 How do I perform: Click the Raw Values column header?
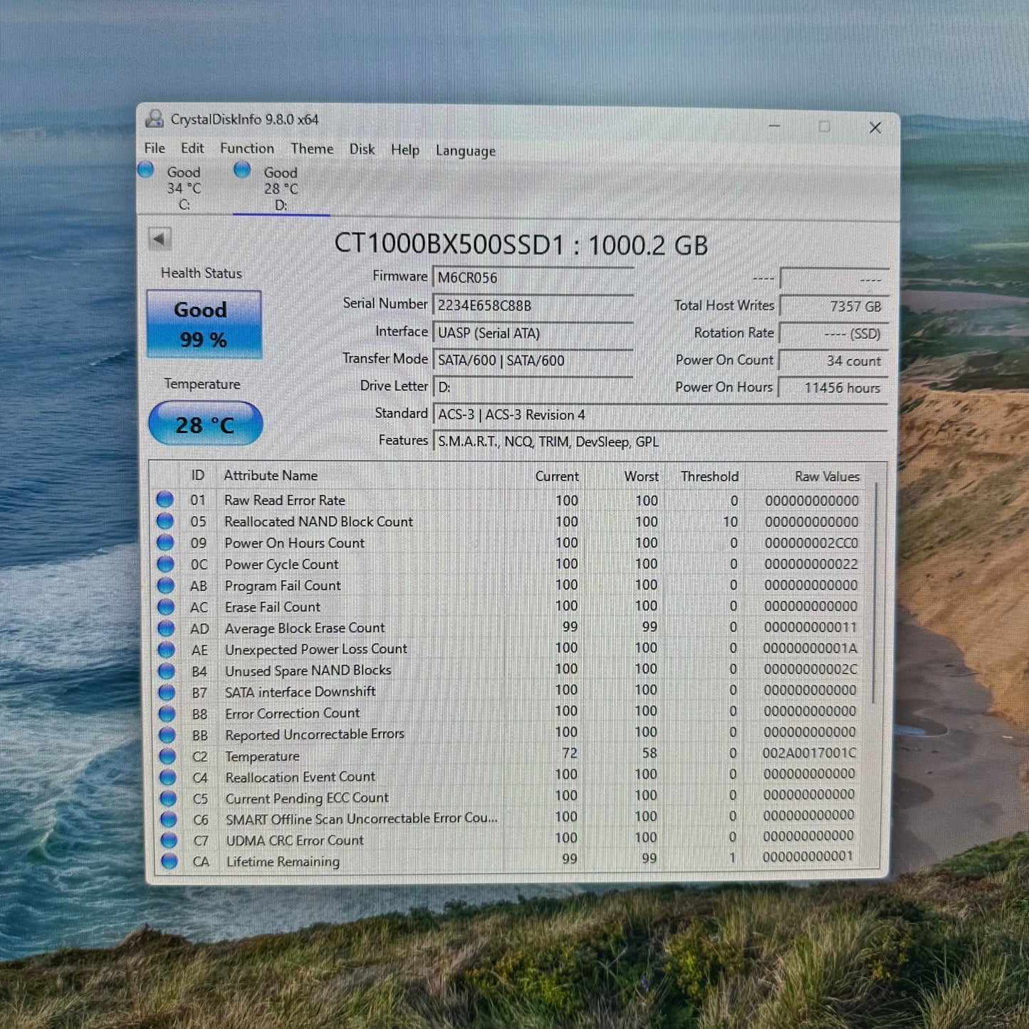(x=827, y=476)
